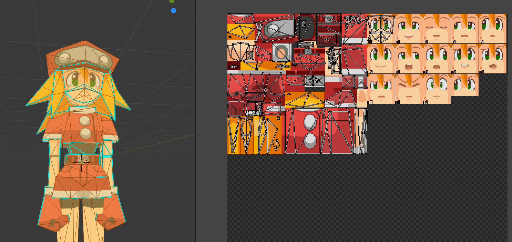Select face texture tile 11, squinting eyes

point(409,89)
